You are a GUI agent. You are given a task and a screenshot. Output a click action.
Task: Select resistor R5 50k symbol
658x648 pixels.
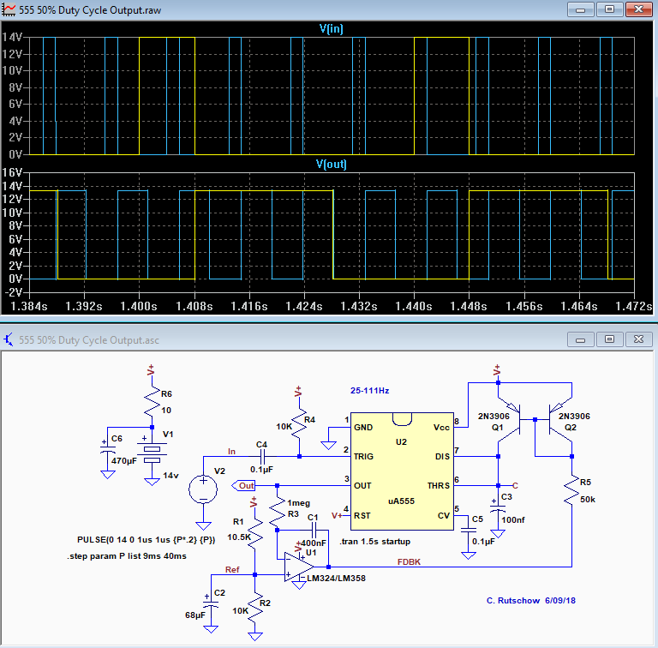[x=571, y=489]
